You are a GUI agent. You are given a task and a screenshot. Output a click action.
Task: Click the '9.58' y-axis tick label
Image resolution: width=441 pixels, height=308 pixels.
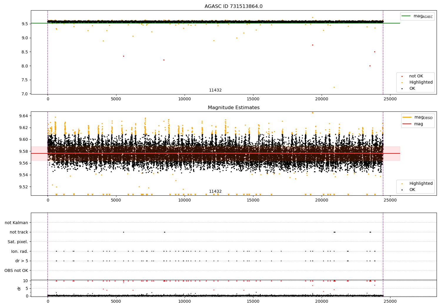tap(24, 151)
